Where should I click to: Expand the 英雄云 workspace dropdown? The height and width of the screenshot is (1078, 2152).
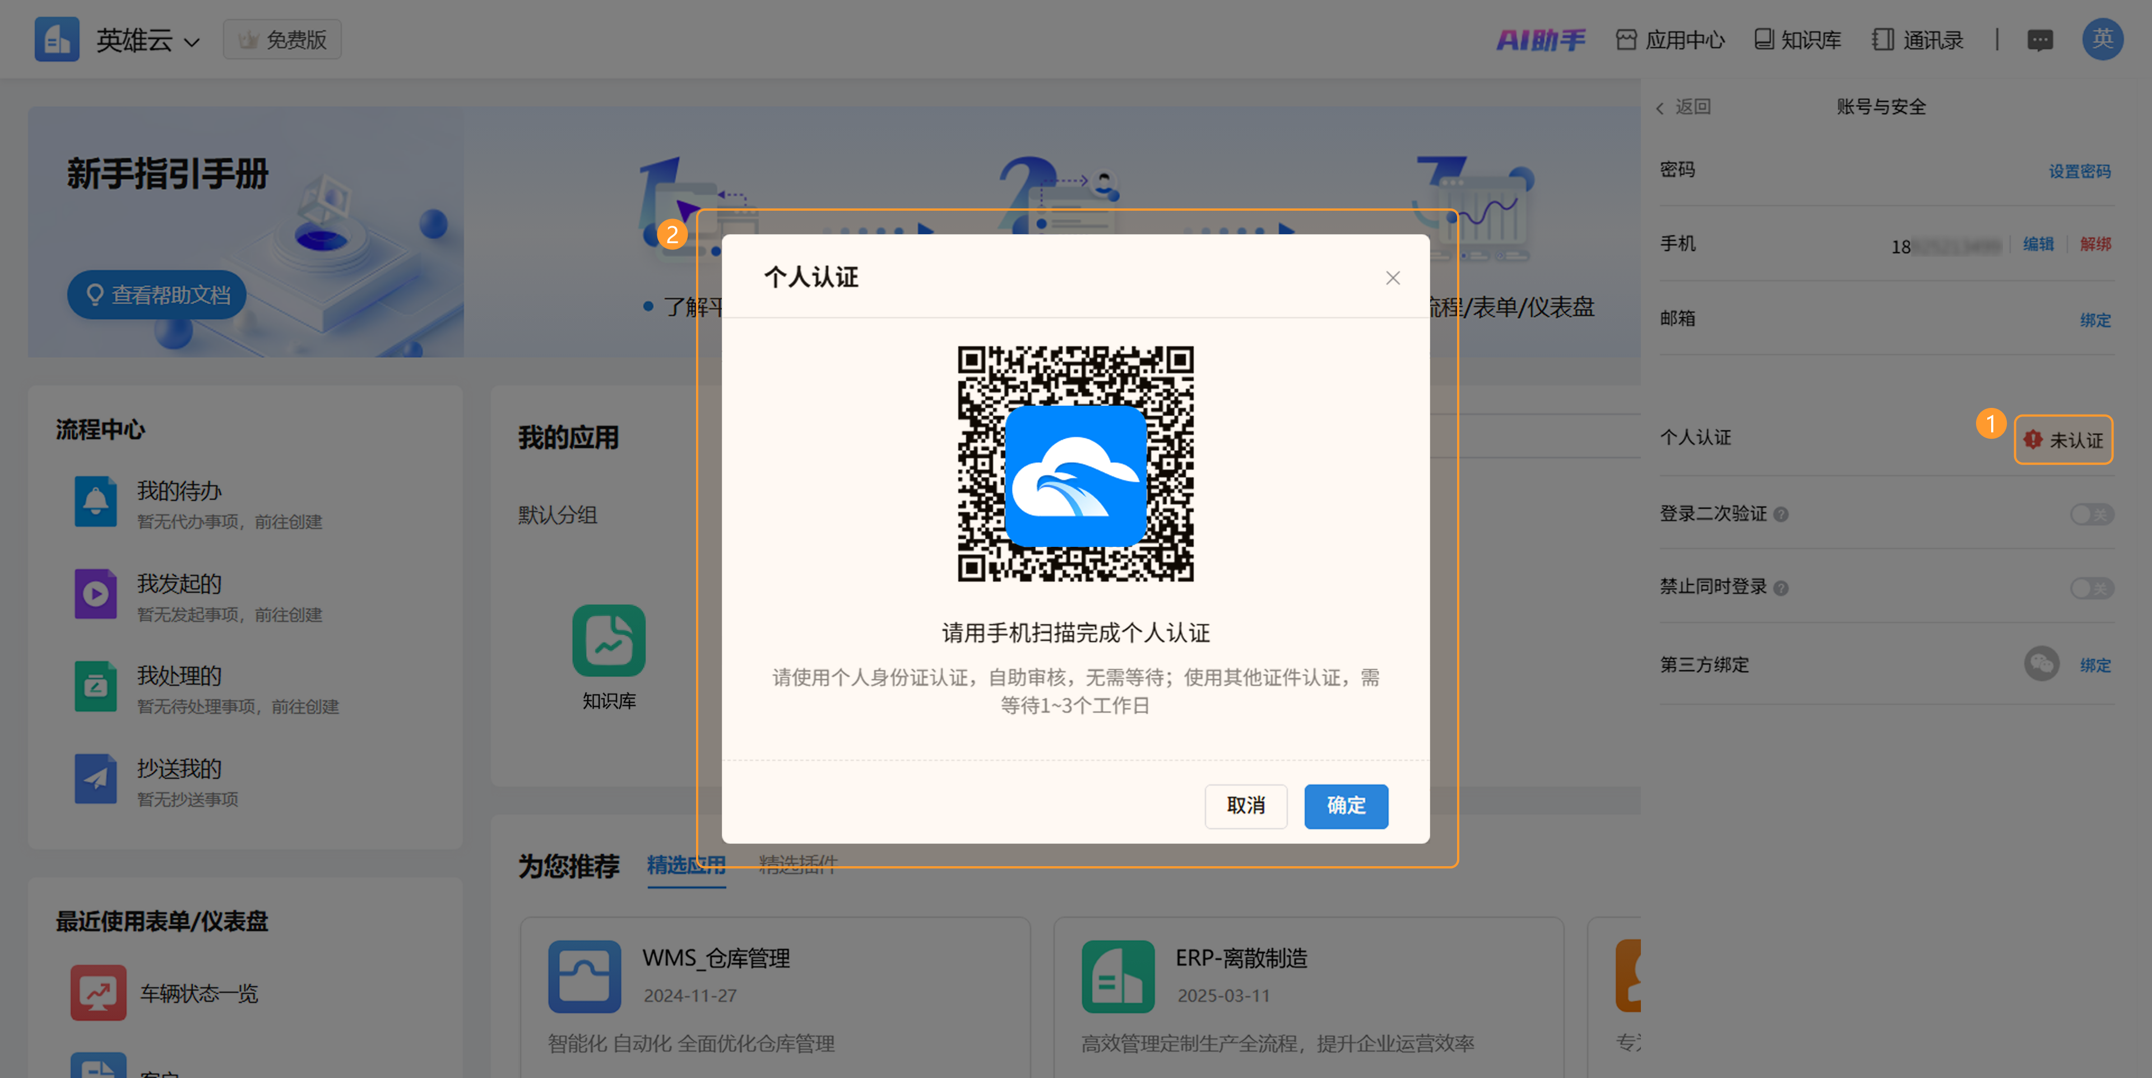point(192,42)
